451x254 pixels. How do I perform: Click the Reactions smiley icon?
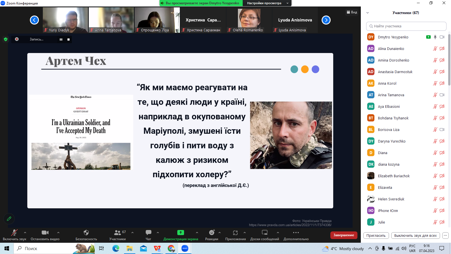[212, 233]
